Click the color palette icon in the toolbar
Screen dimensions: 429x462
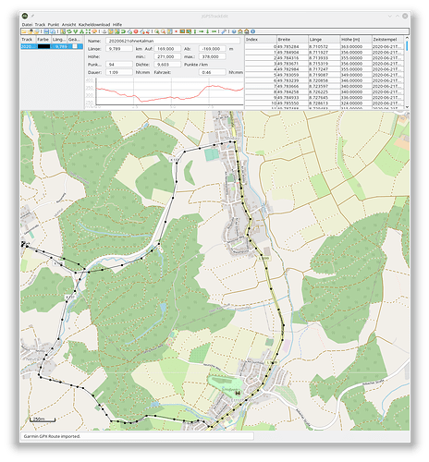[94, 31]
